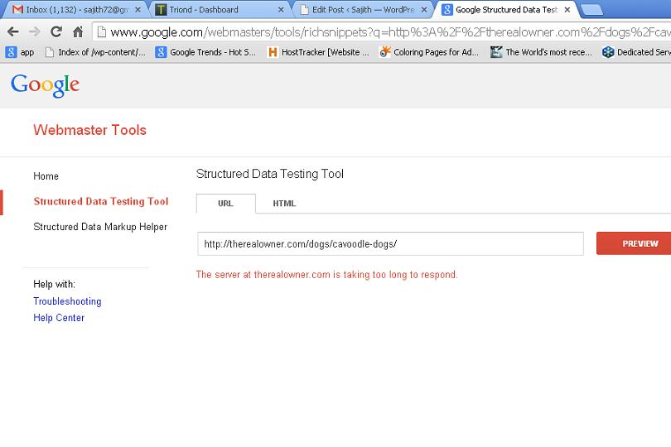Open the Google Trends - Hot S... bookmark

click(205, 52)
